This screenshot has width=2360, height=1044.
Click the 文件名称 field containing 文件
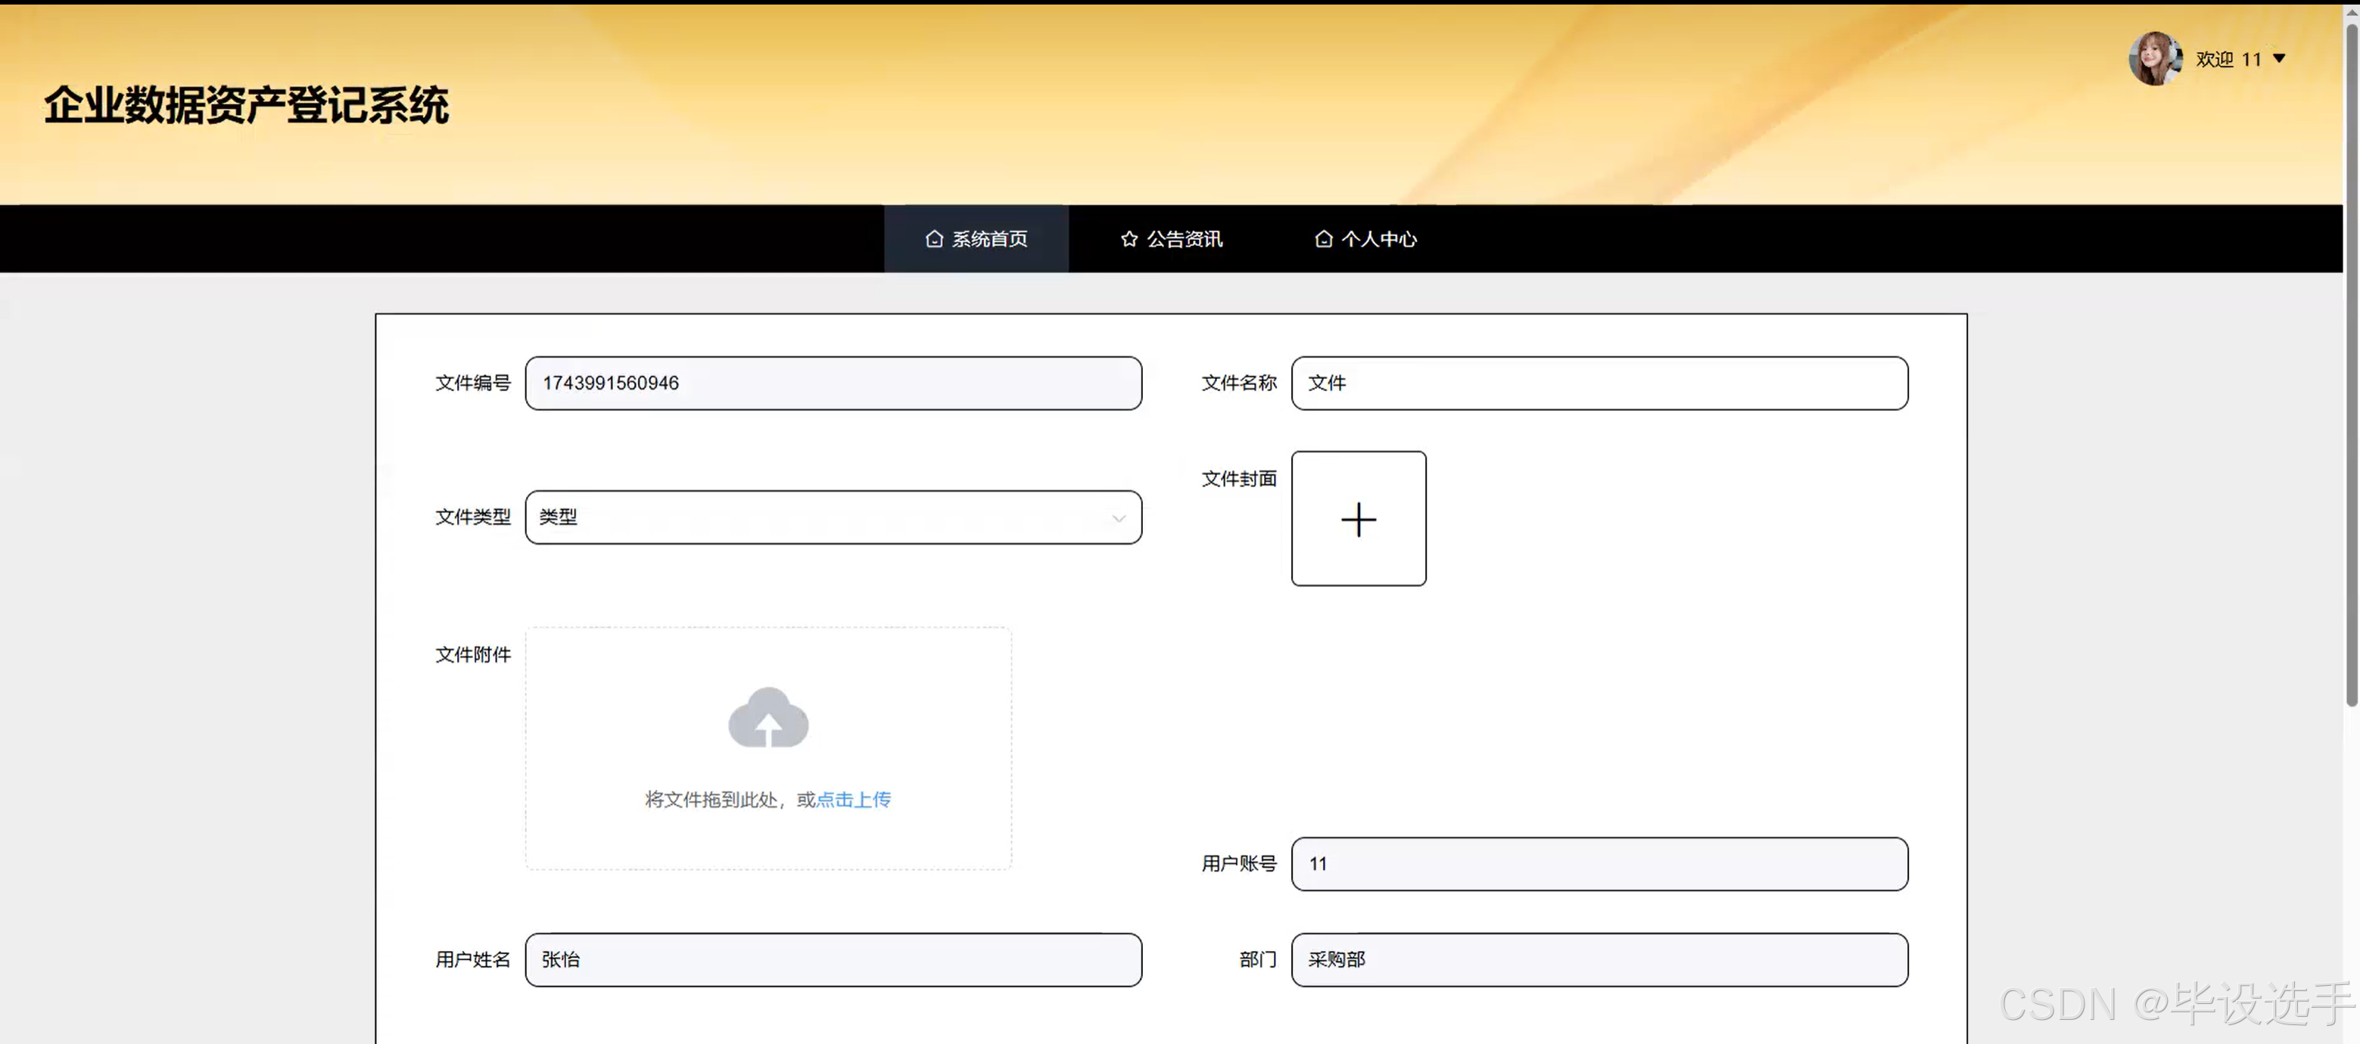[1599, 383]
